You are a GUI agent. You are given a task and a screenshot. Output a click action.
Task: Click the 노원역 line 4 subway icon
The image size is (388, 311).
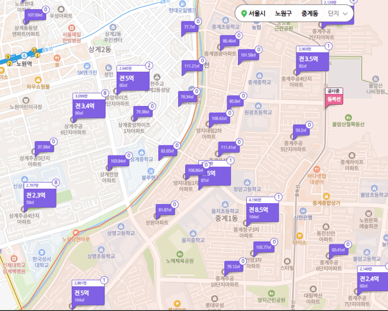(24, 56)
